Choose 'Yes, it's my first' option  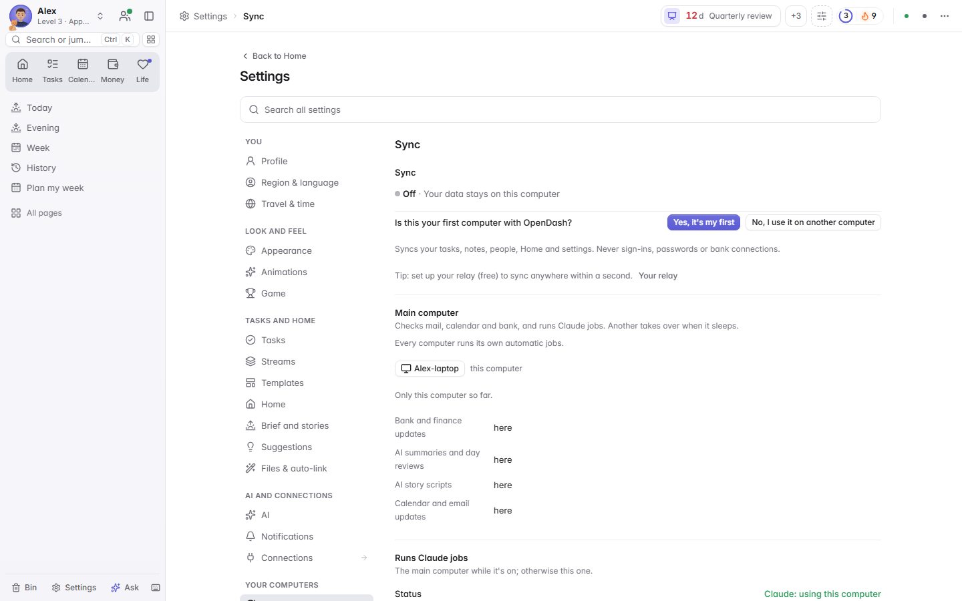tap(703, 222)
